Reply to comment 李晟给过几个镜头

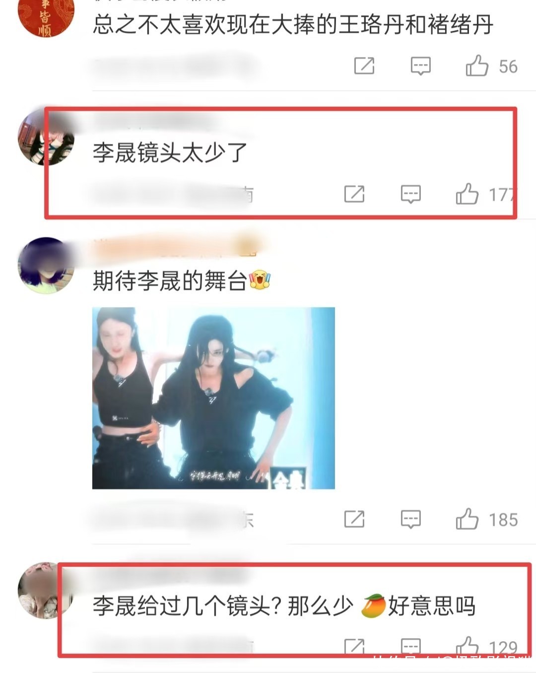pyautogui.click(x=410, y=646)
